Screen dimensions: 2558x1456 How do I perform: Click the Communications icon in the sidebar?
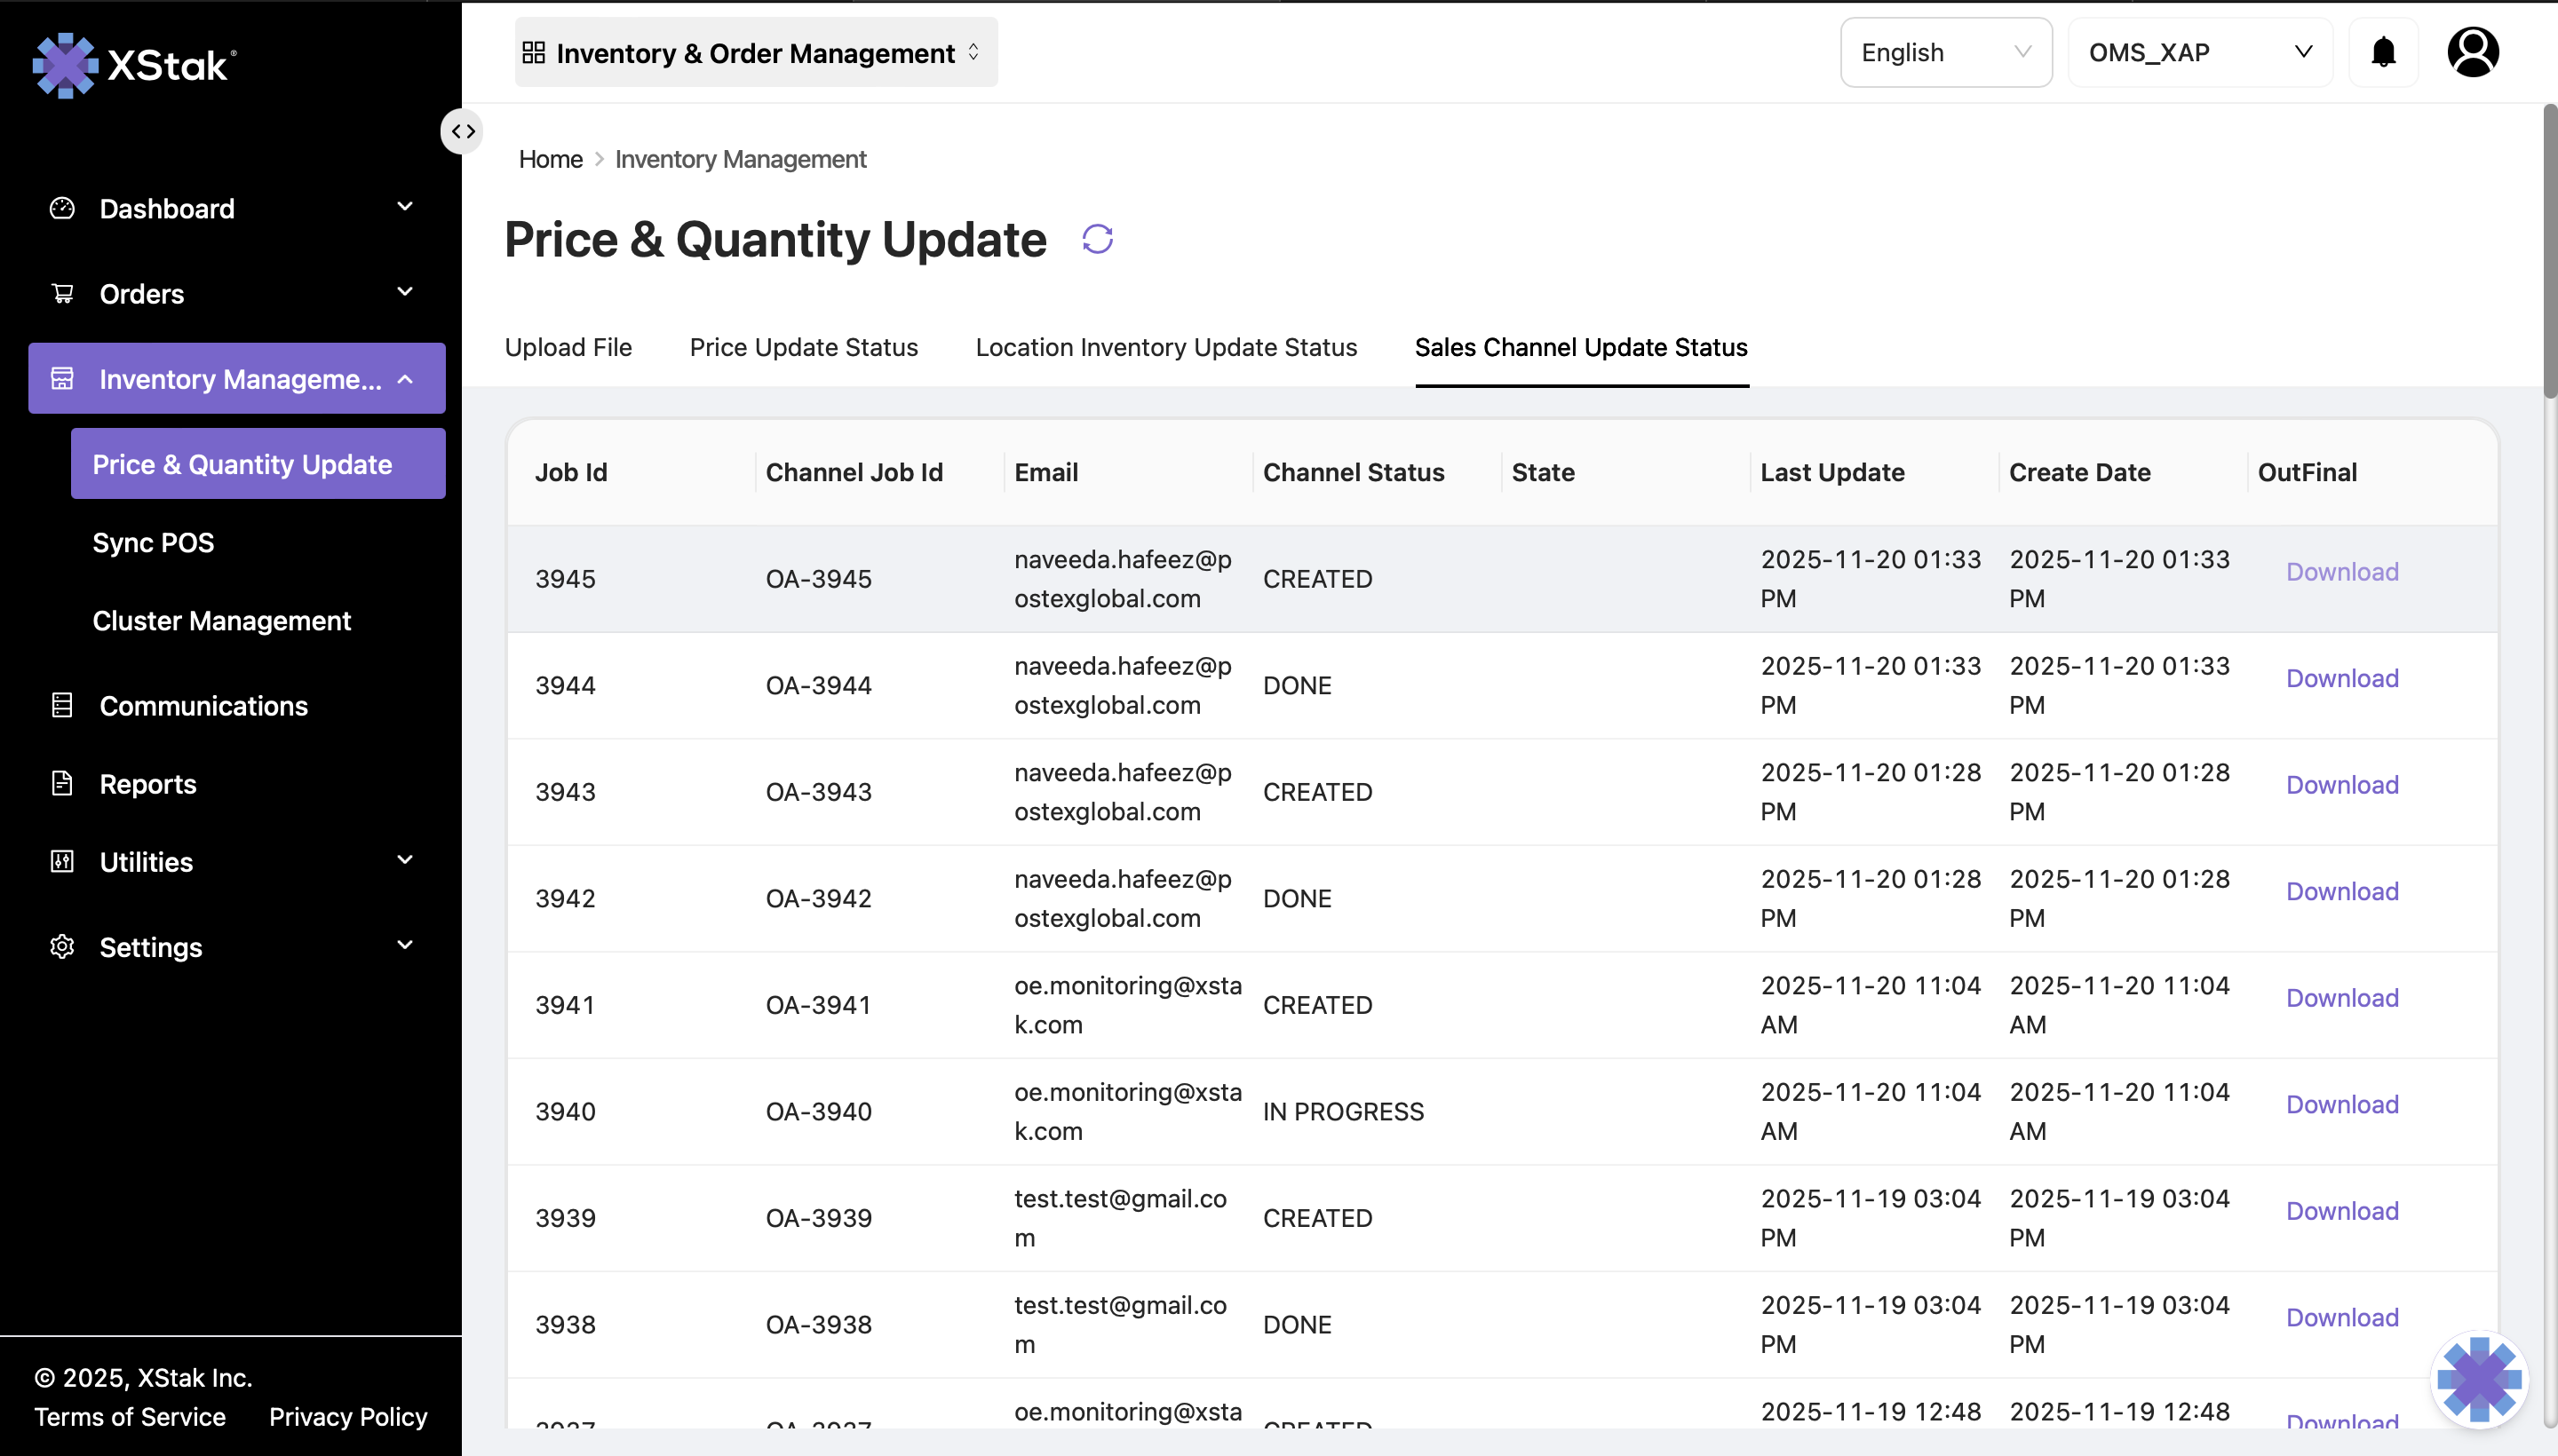[61, 705]
